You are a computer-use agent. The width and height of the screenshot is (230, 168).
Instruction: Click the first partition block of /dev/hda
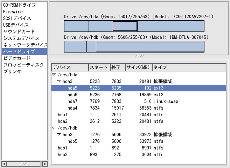pyautogui.click(x=76, y=26)
